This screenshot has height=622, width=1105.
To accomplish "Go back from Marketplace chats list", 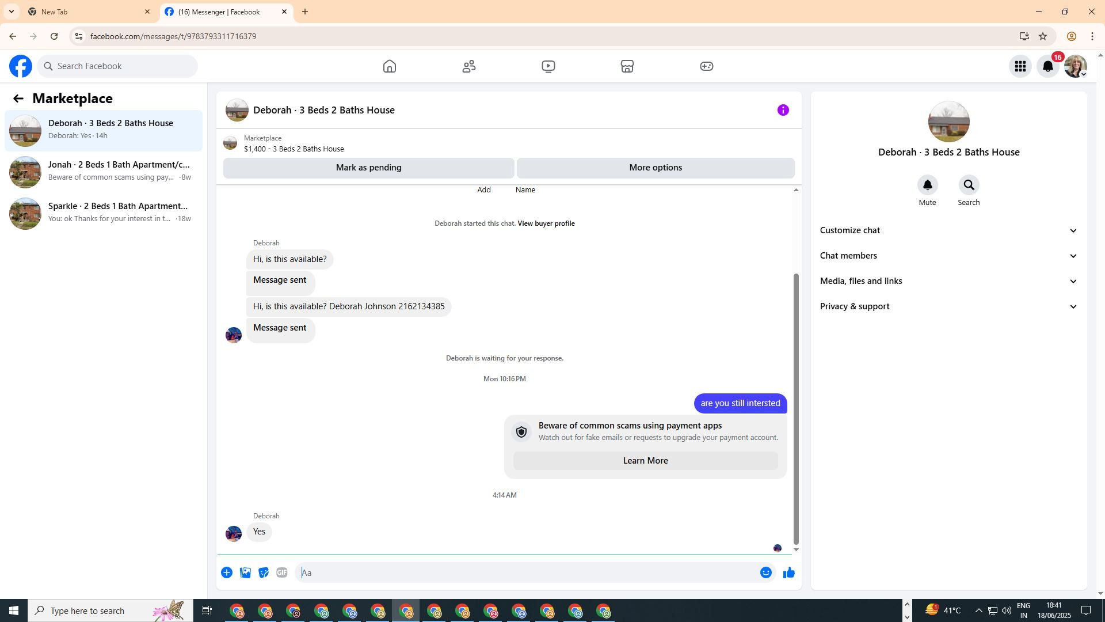I will point(18,98).
